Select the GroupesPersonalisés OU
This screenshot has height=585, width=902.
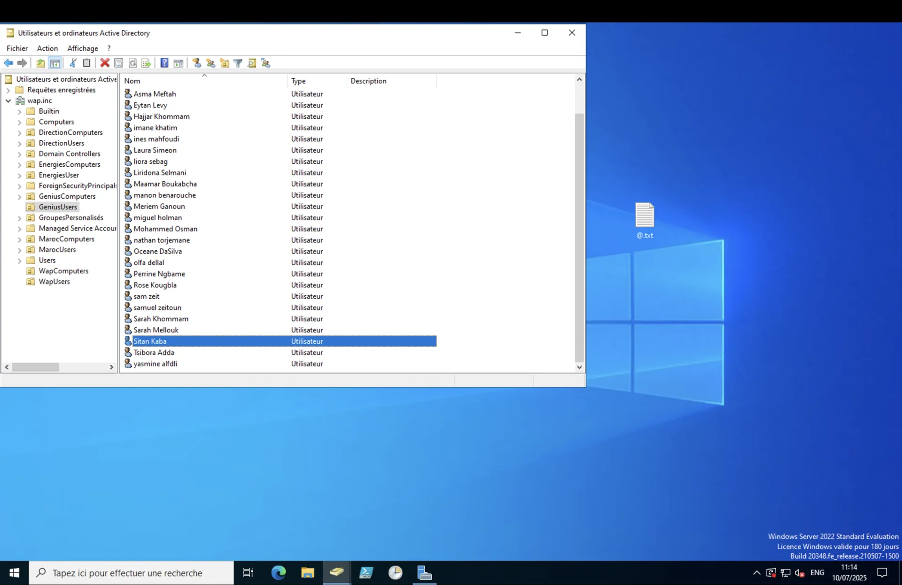coord(71,218)
